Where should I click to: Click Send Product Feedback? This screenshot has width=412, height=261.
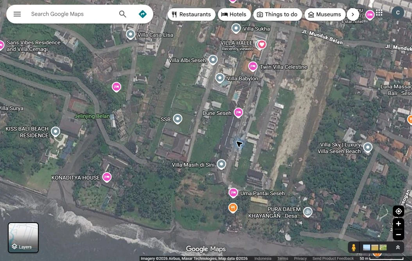click(333, 258)
